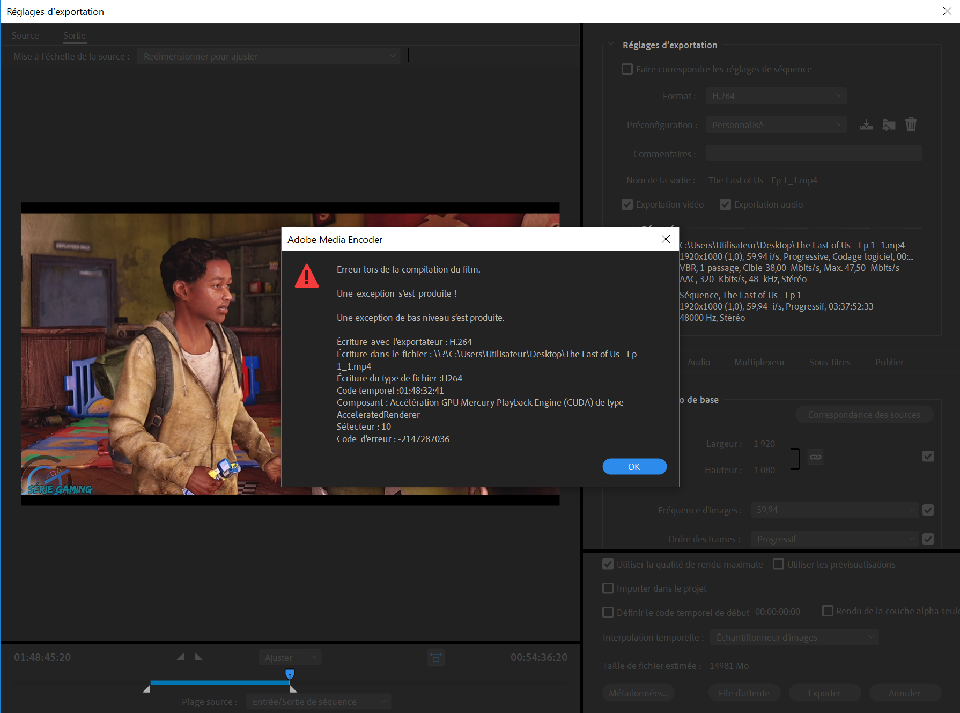Click Correspondance des sources button
The width and height of the screenshot is (960, 713).
(x=864, y=415)
